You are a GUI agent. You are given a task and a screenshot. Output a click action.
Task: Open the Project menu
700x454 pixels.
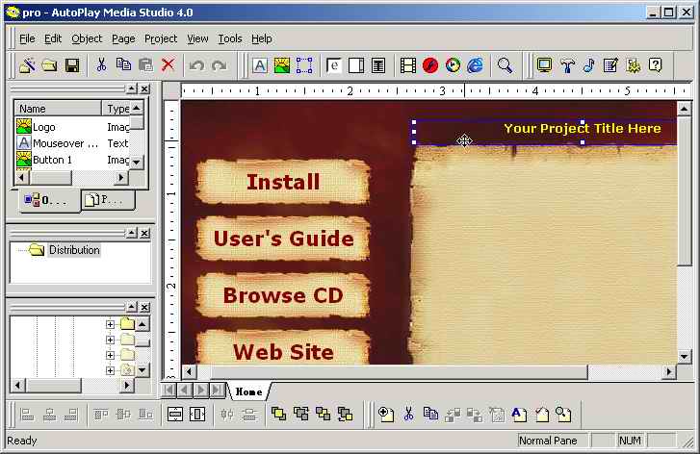pyautogui.click(x=161, y=38)
